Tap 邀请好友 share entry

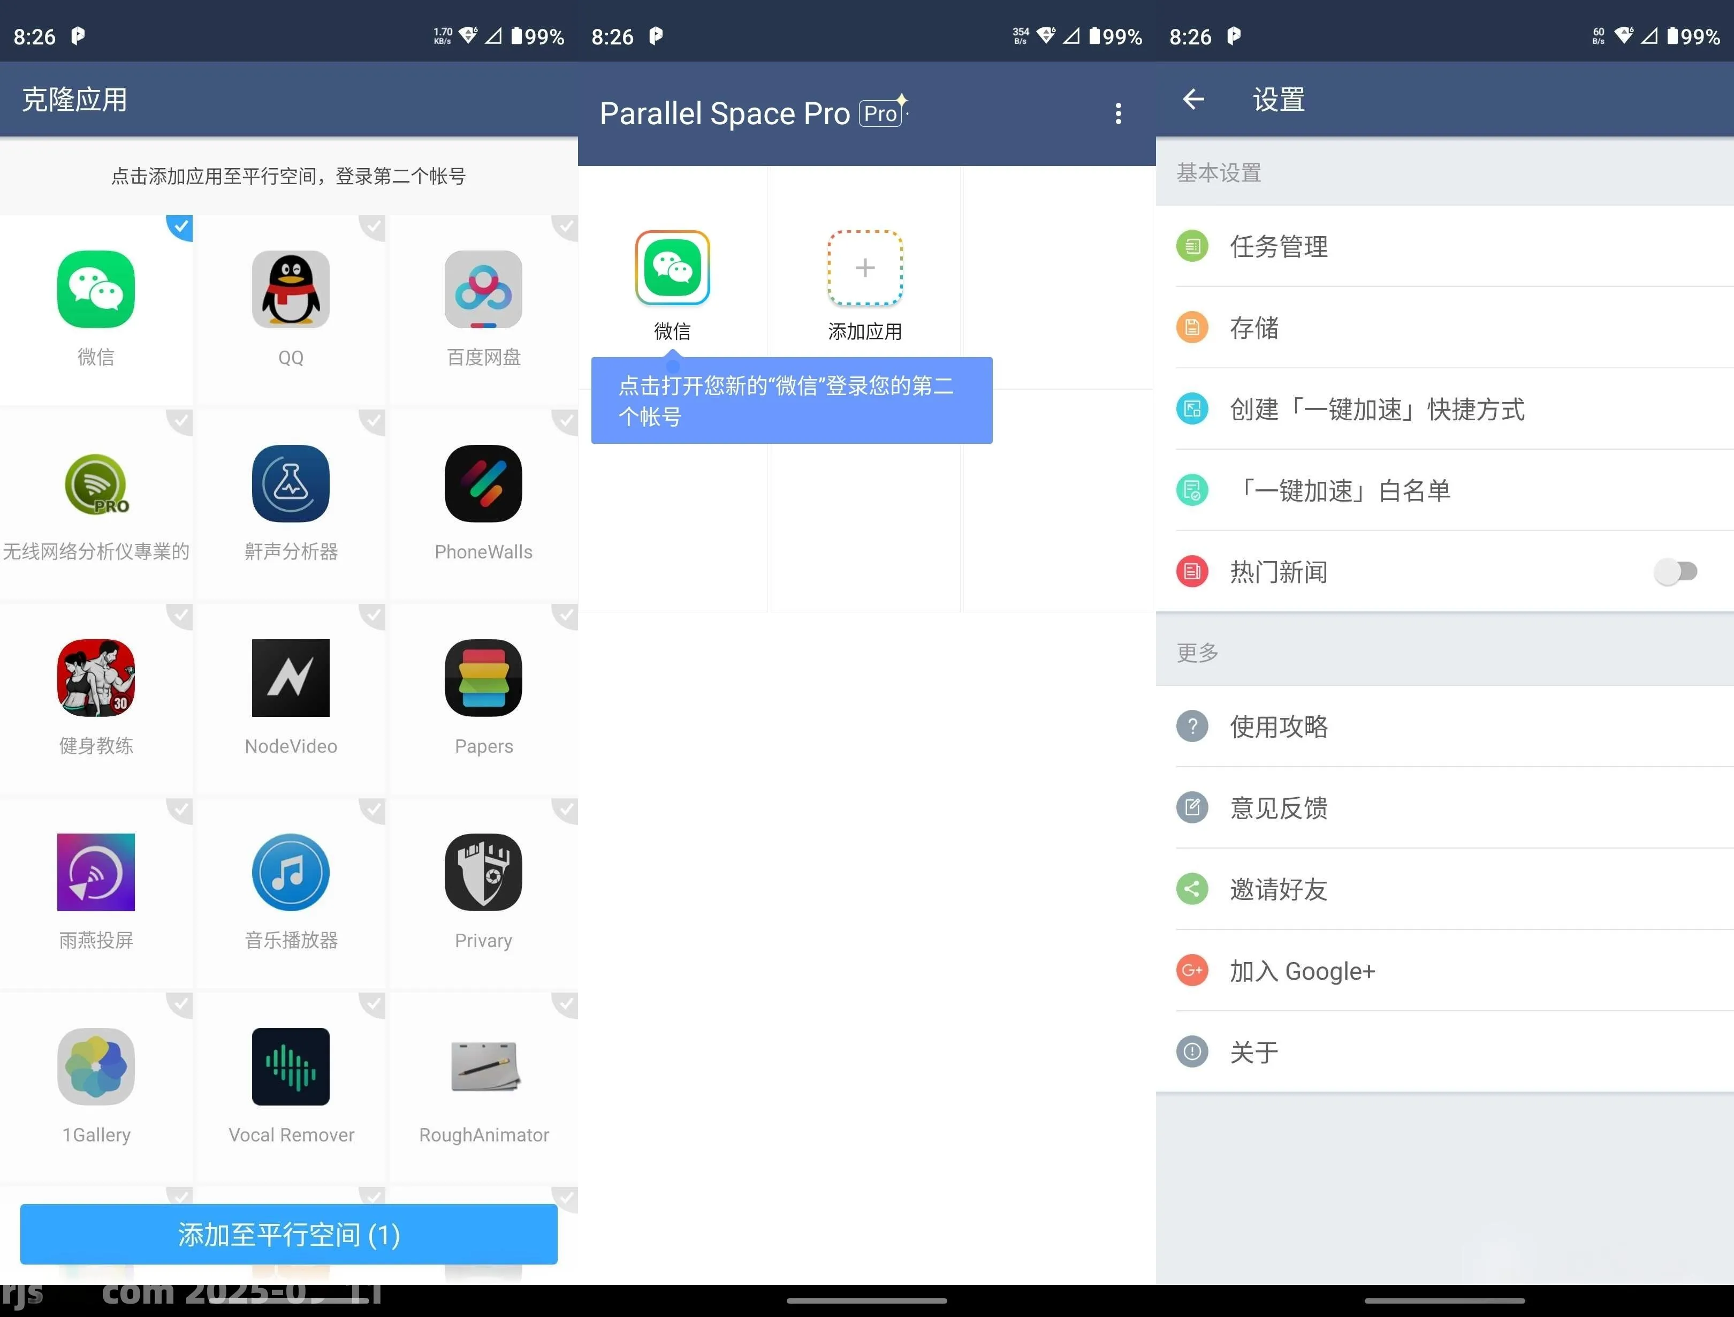pyautogui.click(x=1445, y=889)
